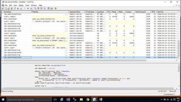Click the grid's horizontal scroll right arrow
The image size is (181, 102).
[x=176, y=60]
